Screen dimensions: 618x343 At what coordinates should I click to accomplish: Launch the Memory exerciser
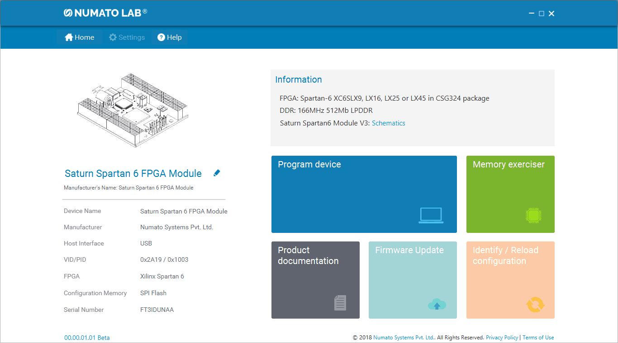(510, 194)
